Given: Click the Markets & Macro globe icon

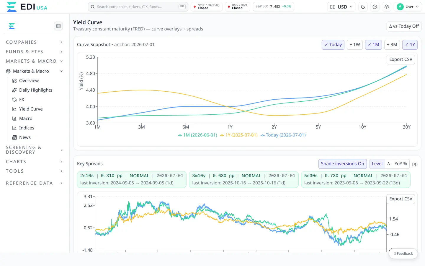Looking at the screenshot, I should click(8, 71).
